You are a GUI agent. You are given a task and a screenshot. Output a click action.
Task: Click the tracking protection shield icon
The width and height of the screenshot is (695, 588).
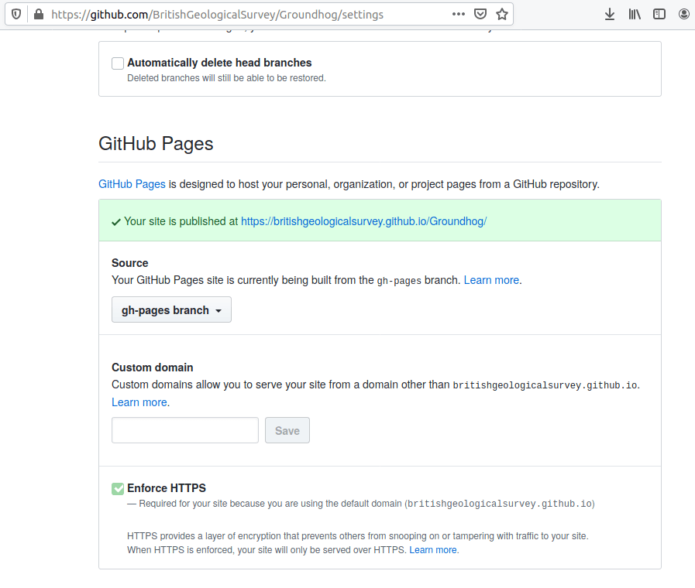[x=16, y=14]
